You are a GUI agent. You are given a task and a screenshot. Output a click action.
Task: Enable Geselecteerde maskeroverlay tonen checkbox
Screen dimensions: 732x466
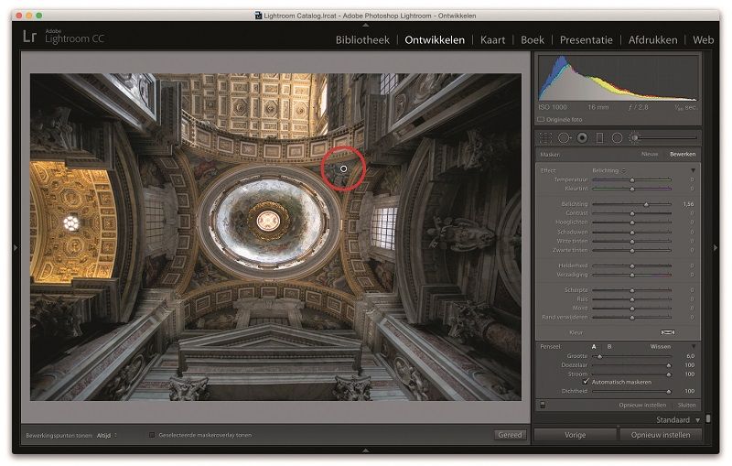[152, 435]
